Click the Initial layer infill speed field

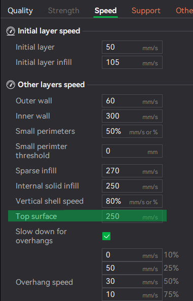[132, 62]
